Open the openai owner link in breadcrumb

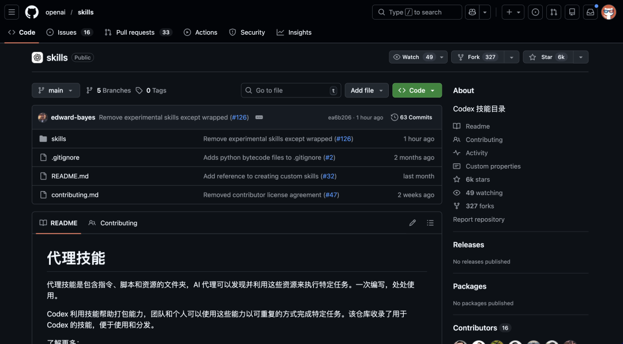55,12
